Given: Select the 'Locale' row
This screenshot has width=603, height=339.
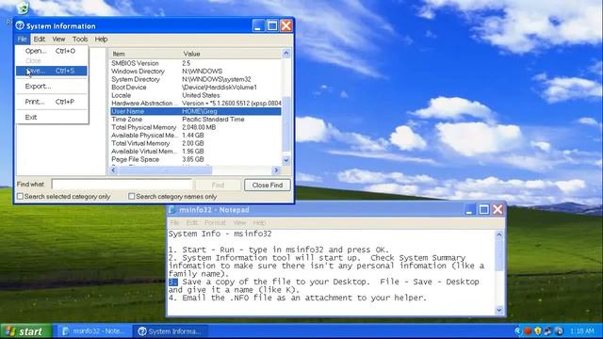Looking at the screenshot, I should [x=195, y=95].
